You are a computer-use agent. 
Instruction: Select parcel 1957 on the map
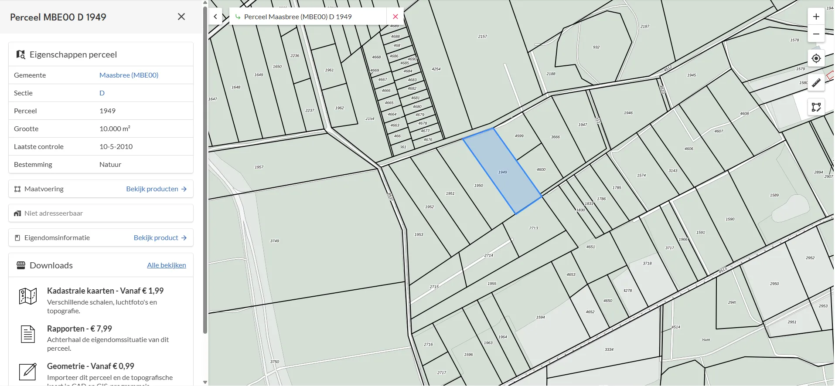[x=259, y=167]
